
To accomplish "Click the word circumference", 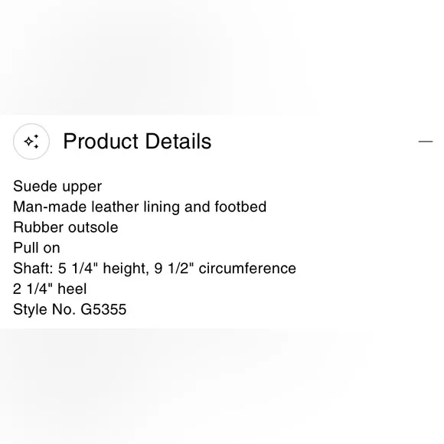I will coord(247,269).
